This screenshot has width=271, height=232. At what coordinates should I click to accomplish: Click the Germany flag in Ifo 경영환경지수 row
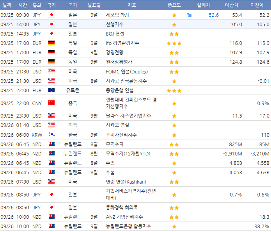tap(51, 43)
